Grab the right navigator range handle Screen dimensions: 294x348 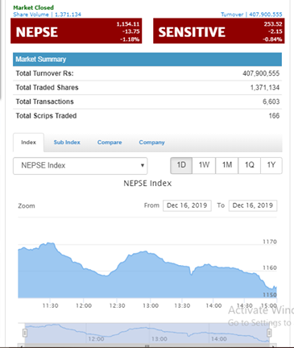click(x=269, y=333)
